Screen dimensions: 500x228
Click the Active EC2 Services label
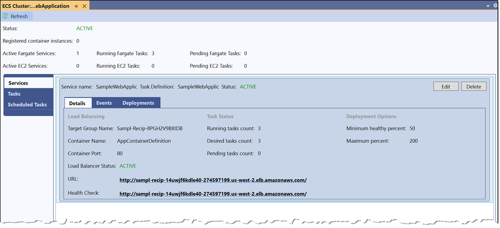(x=25, y=66)
